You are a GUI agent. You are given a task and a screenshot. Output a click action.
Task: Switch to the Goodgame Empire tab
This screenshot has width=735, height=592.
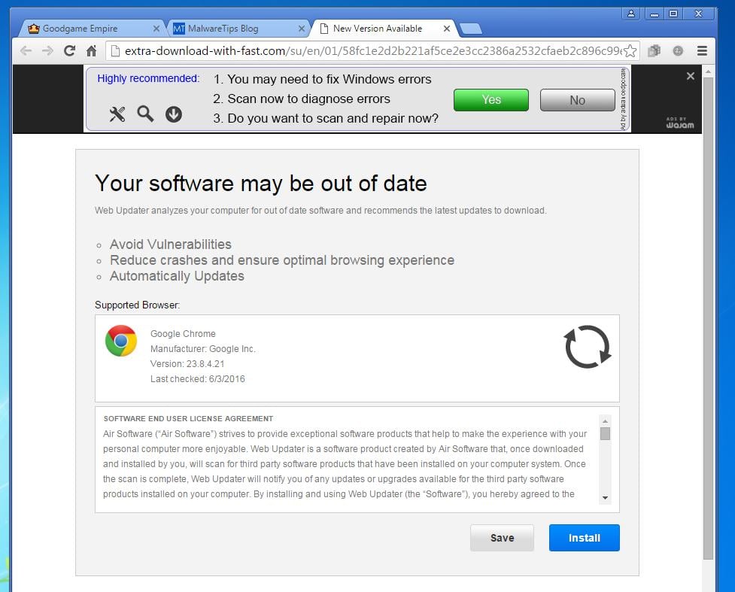(87, 29)
